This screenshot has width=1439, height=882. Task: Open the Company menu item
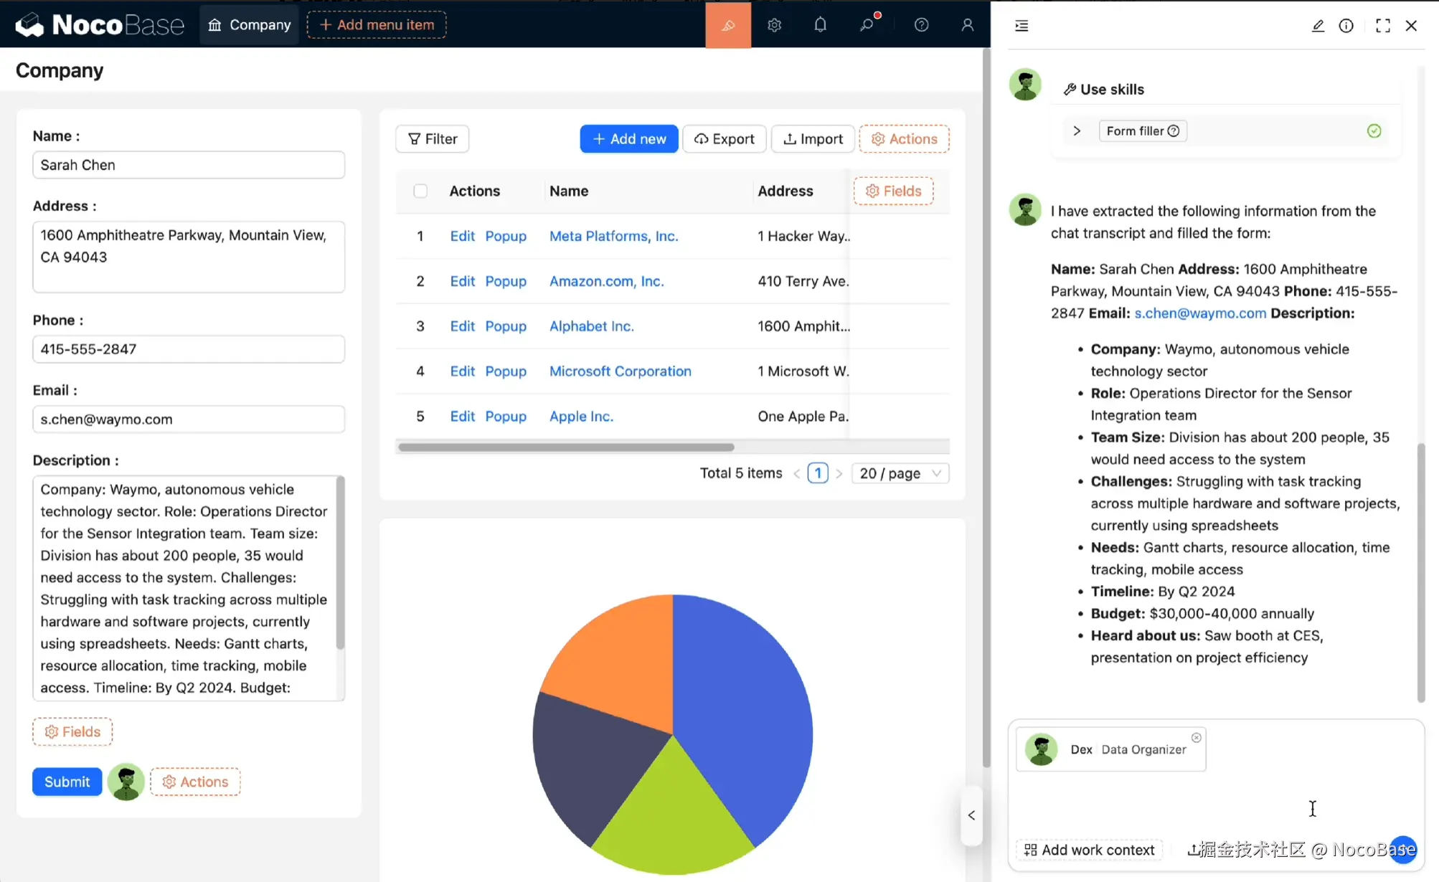(250, 24)
